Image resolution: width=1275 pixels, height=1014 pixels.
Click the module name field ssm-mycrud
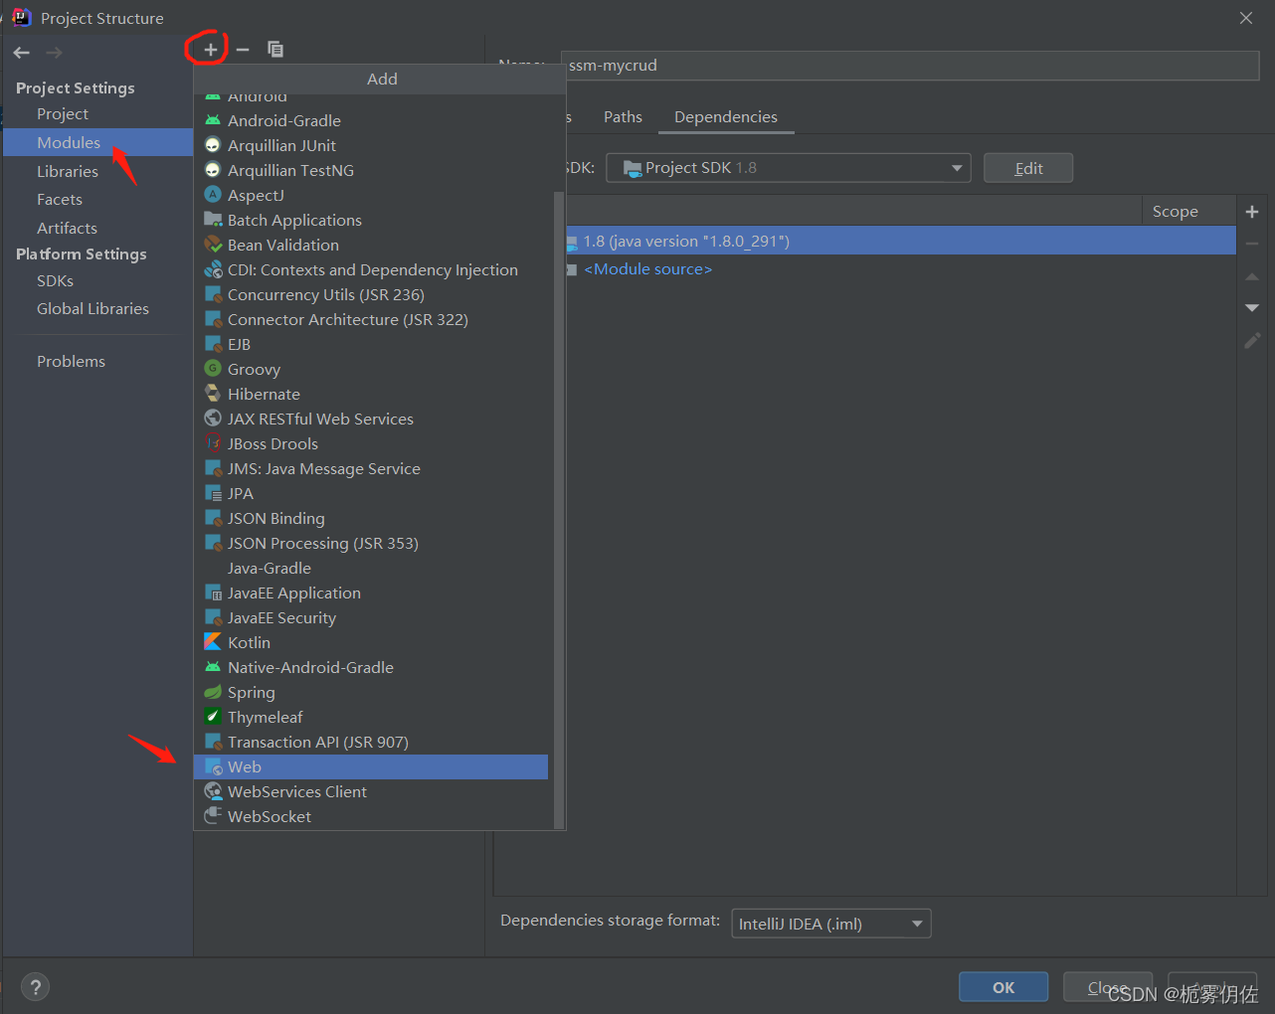pyautogui.click(x=910, y=66)
